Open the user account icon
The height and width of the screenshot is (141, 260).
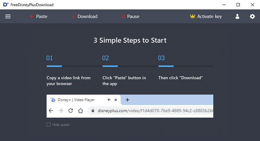237,16
